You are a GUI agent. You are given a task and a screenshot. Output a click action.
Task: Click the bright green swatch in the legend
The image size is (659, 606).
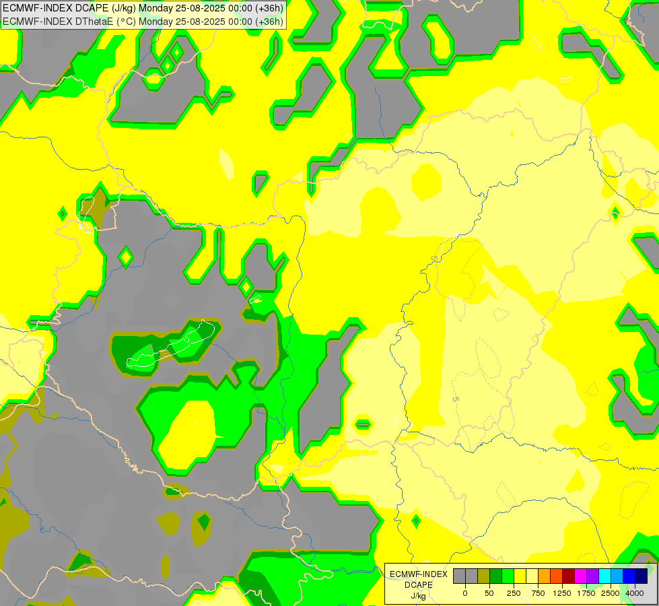pos(508,576)
